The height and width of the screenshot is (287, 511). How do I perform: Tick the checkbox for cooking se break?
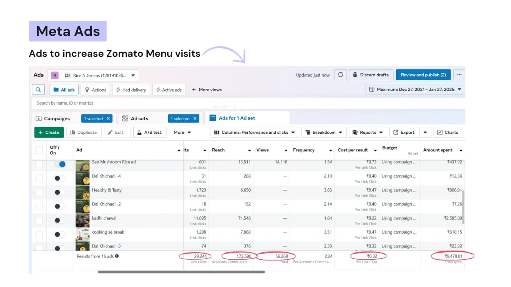pos(39,234)
